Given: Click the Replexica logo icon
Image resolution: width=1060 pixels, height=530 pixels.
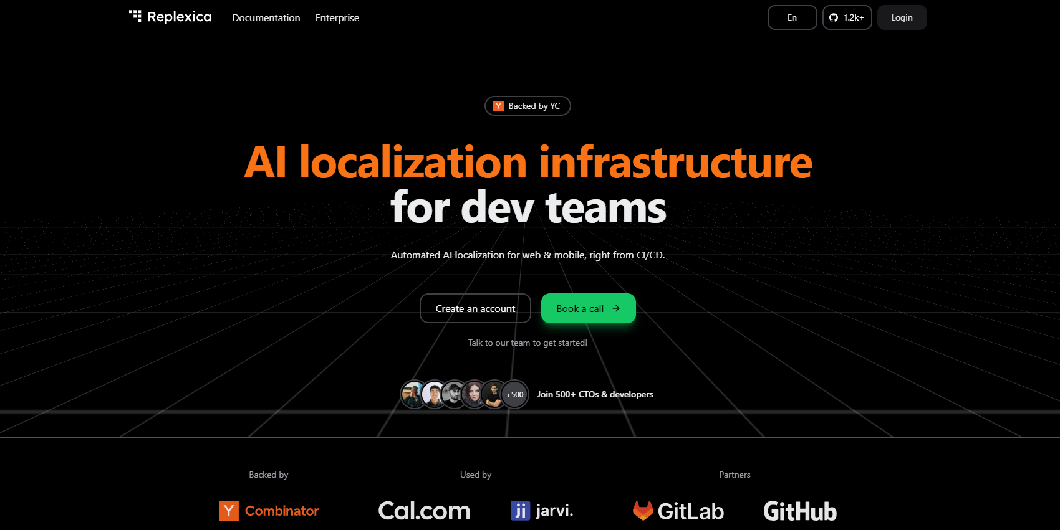Looking at the screenshot, I should coord(135,16).
